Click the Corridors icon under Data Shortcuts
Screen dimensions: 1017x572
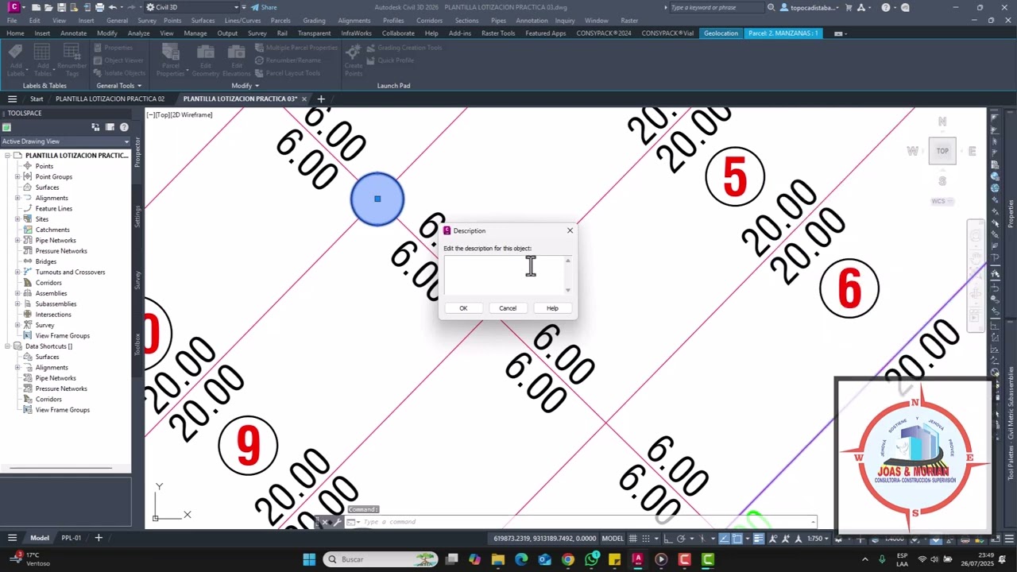pyautogui.click(x=27, y=400)
